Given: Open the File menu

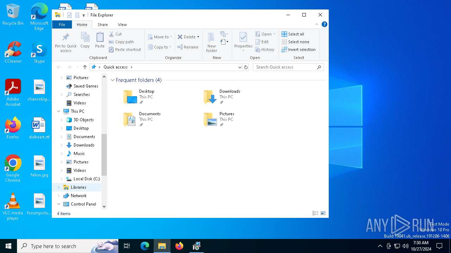Looking at the screenshot, I should [62, 25].
